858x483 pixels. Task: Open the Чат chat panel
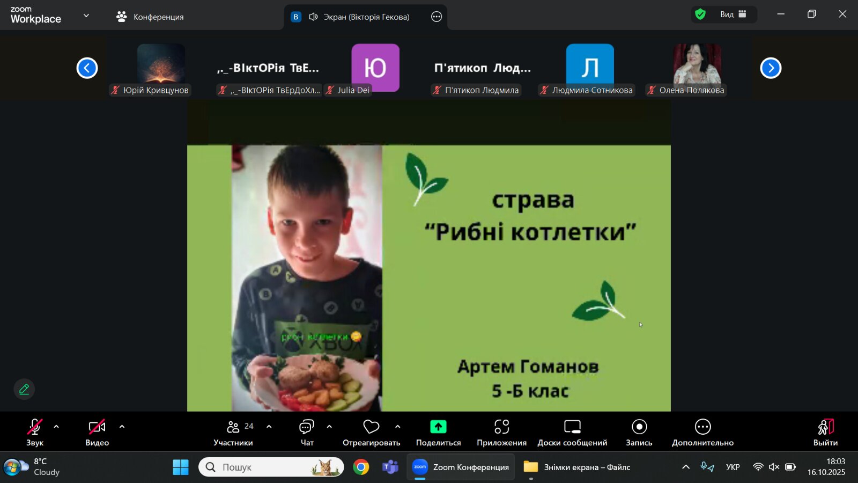(307, 432)
